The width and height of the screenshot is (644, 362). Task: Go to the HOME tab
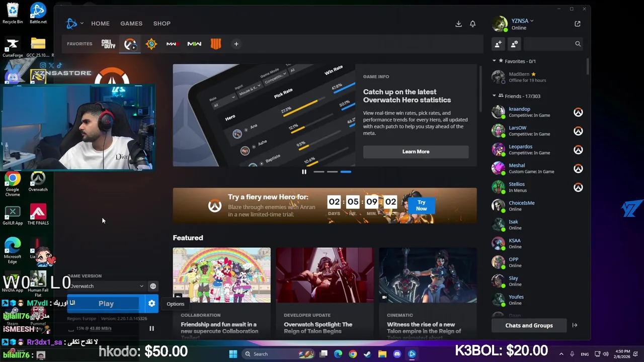100,24
